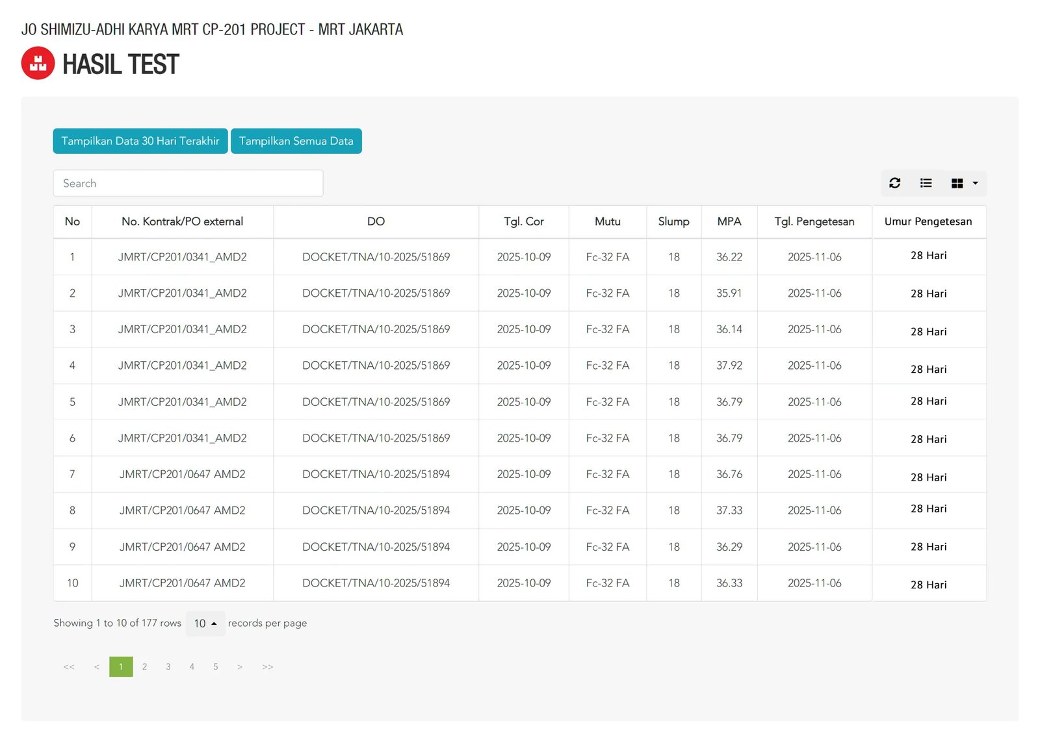The width and height of the screenshot is (1040, 730).
Task: Click Tampilkan Semua Data button
Action: pos(296,141)
